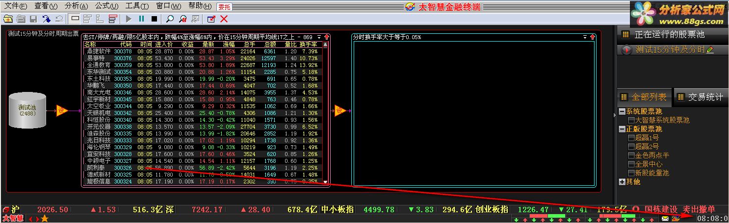Select the gray stacked blocks layout icon
Image resolution: width=729 pixels, height=223 pixels.
(88, 19)
